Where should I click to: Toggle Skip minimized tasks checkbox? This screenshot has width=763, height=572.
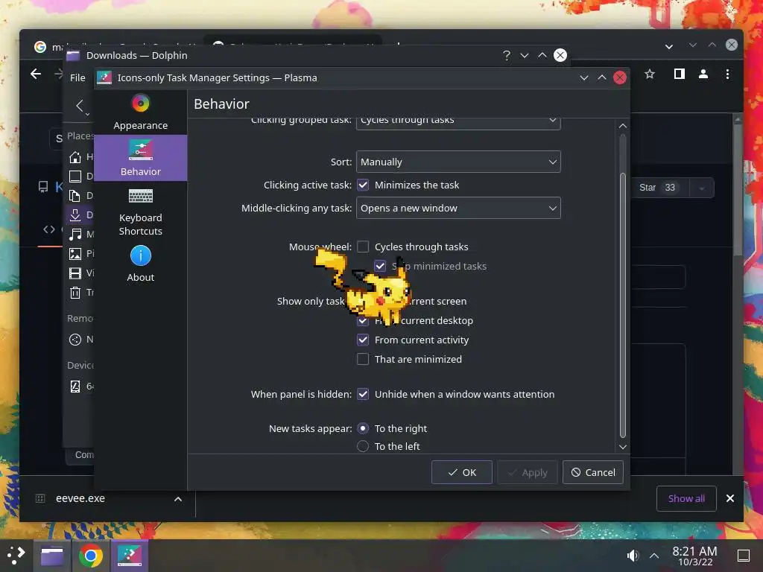[380, 266]
